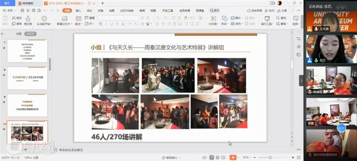
Task: Click the Copy (复制) icon
Action: (x=14, y=24)
